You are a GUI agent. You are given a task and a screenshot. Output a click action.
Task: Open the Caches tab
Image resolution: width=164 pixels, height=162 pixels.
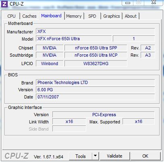(x=29, y=16)
